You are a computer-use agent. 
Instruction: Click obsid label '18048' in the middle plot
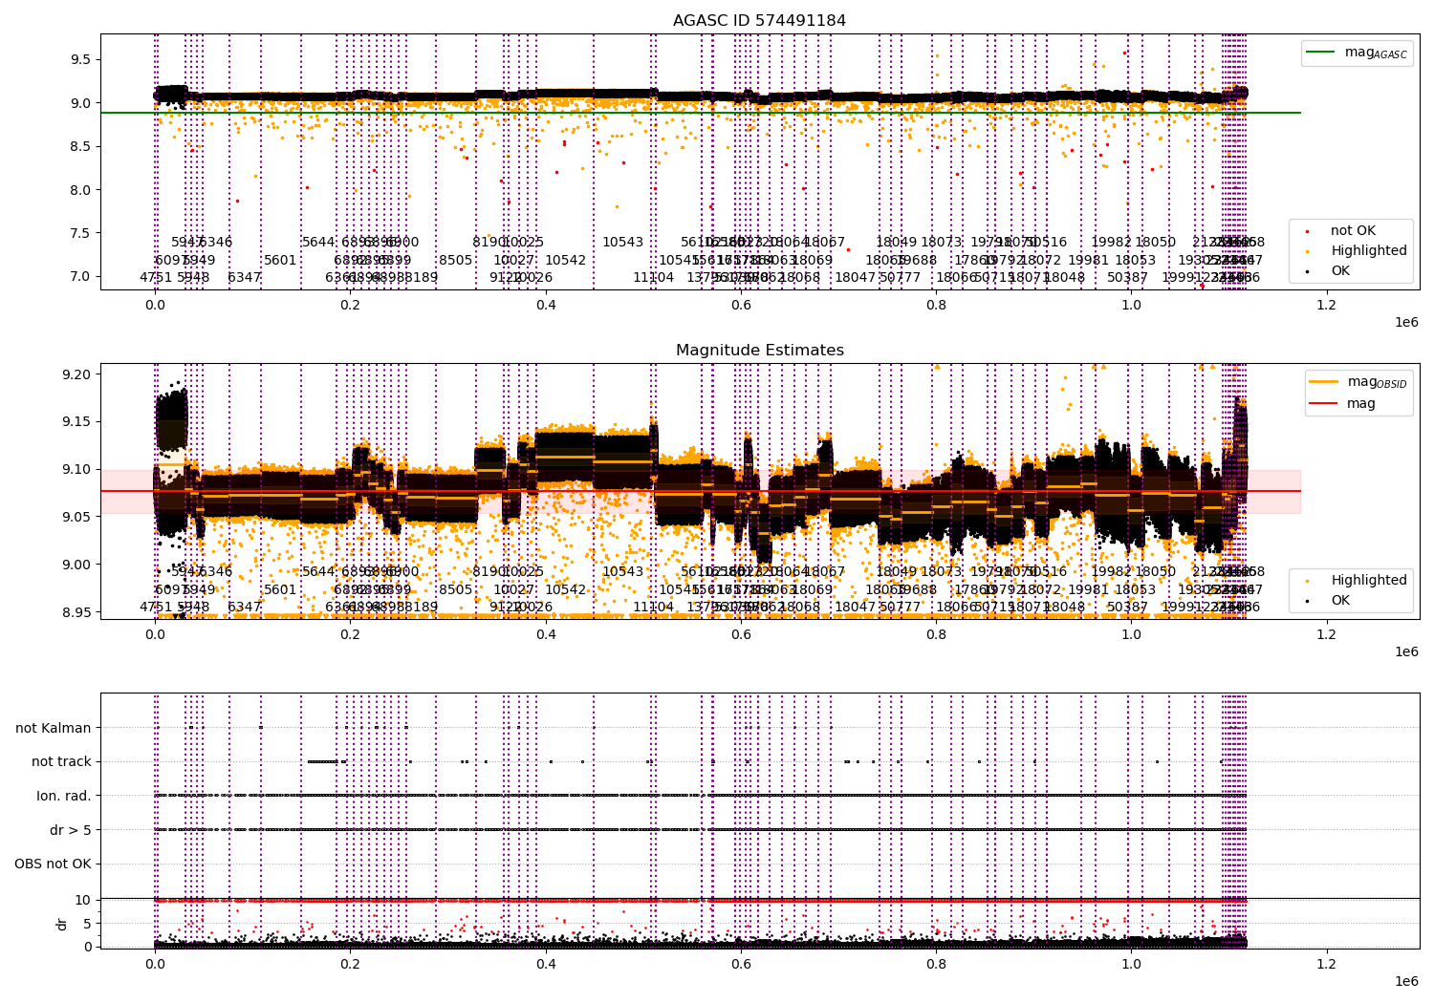[1064, 608]
